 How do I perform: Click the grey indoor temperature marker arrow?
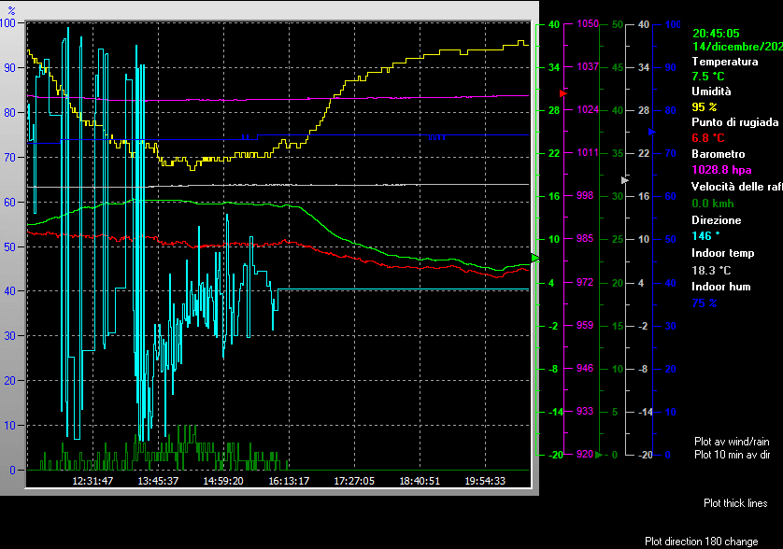coord(625,179)
